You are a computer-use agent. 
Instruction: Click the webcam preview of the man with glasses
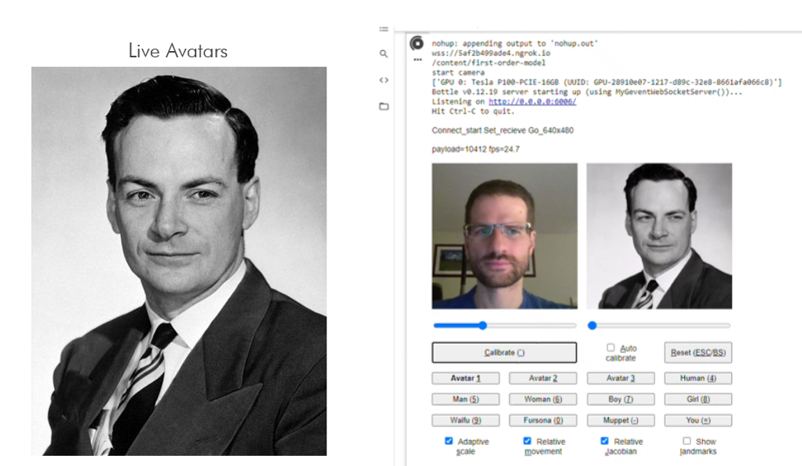pyautogui.click(x=504, y=235)
